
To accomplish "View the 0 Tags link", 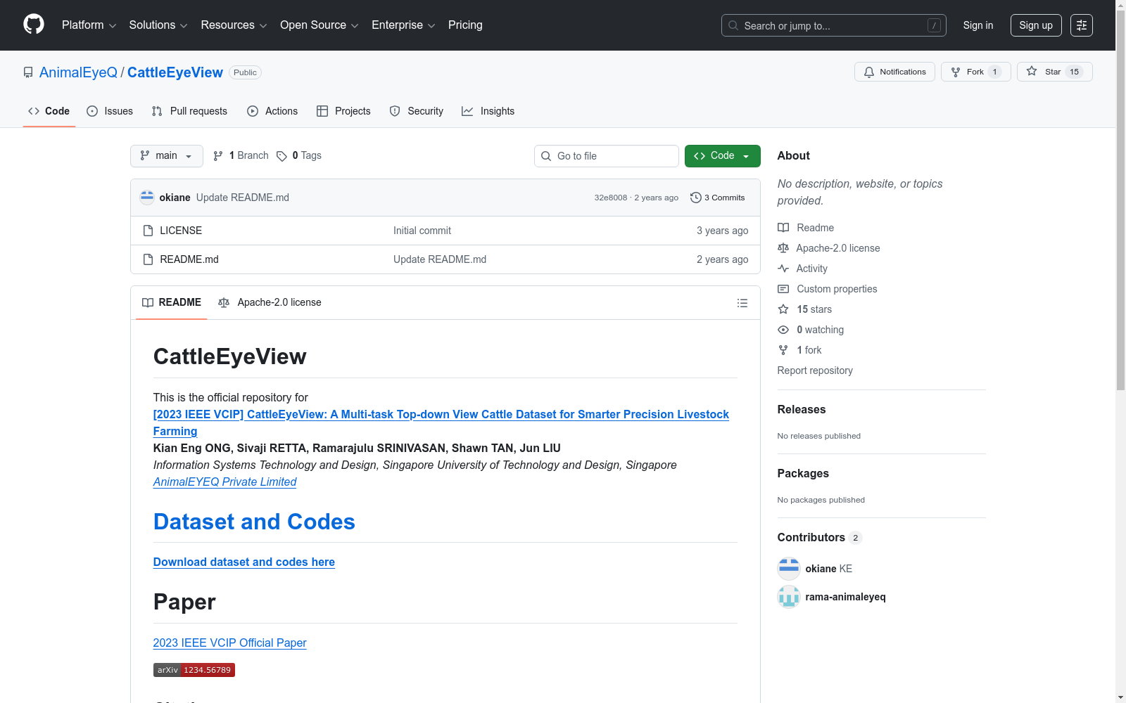I will [299, 156].
